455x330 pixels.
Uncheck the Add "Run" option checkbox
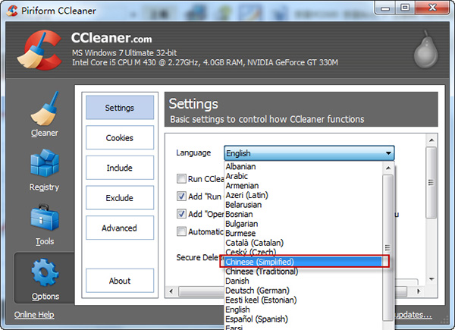pos(181,196)
